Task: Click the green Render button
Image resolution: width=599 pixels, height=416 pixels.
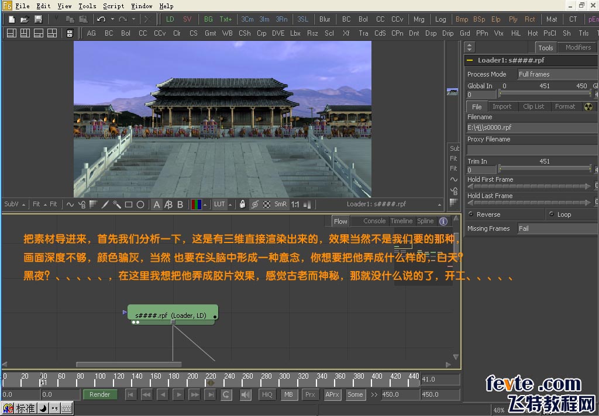Action: pyautogui.click(x=99, y=394)
